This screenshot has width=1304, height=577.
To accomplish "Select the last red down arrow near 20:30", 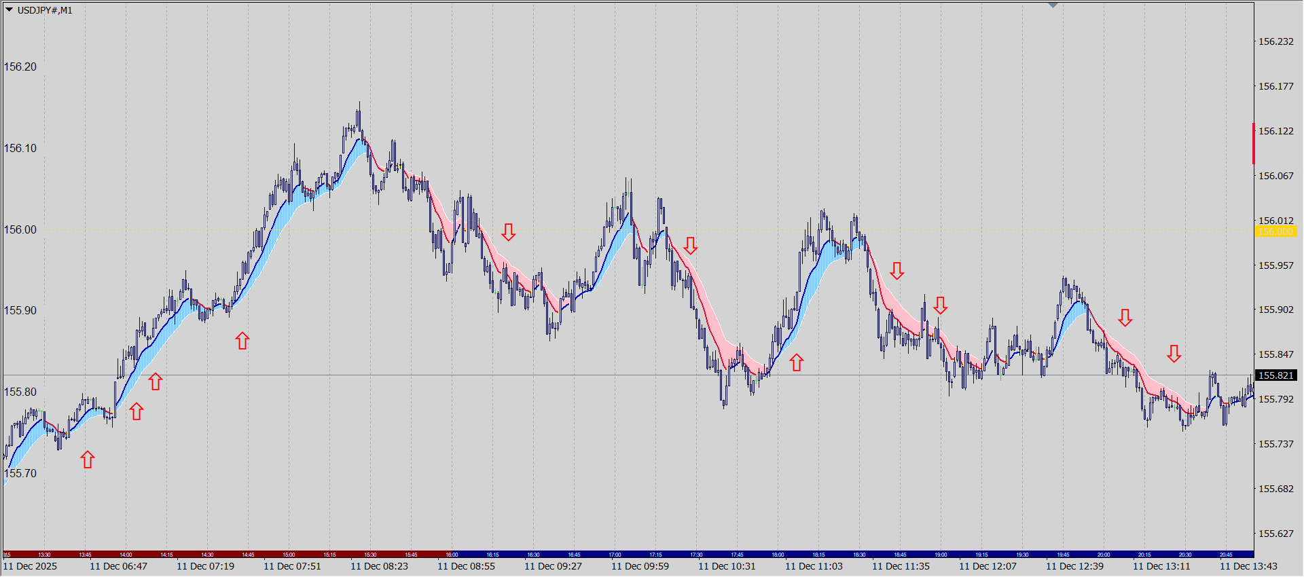I will (1174, 353).
